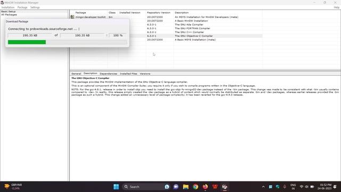Click the first system tray app icon
The image size is (341, 192).
(x=271, y=187)
